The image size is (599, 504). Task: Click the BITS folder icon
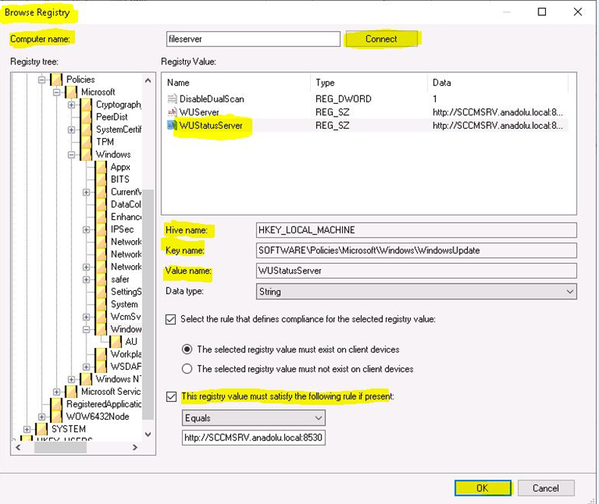tap(102, 179)
